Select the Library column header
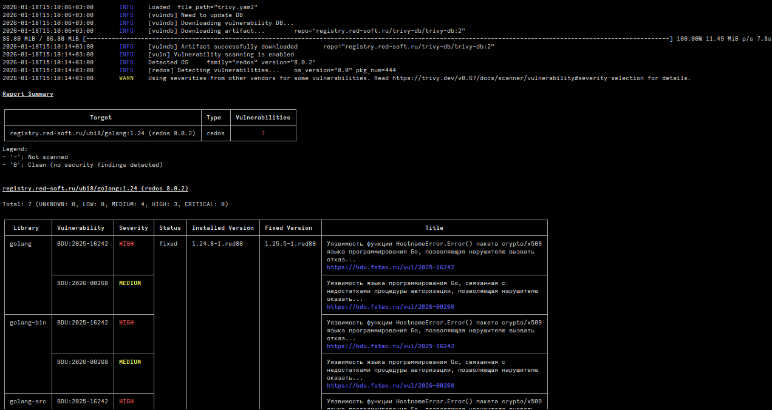772x410 pixels. pos(26,228)
